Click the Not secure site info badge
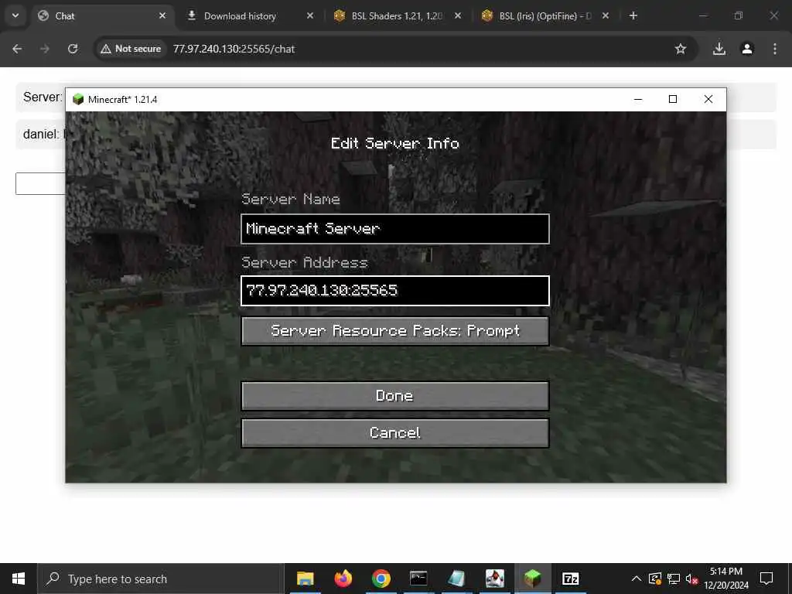792x594 pixels. tap(131, 49)
